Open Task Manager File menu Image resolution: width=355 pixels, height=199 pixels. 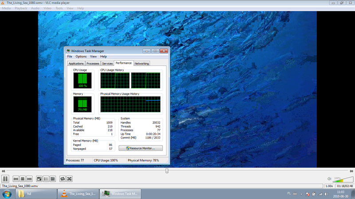pyautogui.click(x=70, y=57)
